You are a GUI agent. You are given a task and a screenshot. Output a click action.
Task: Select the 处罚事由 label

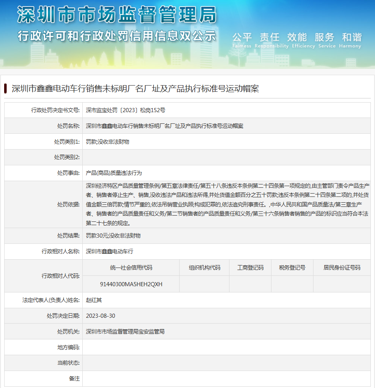pyautogui.click(x=68, y=173)
